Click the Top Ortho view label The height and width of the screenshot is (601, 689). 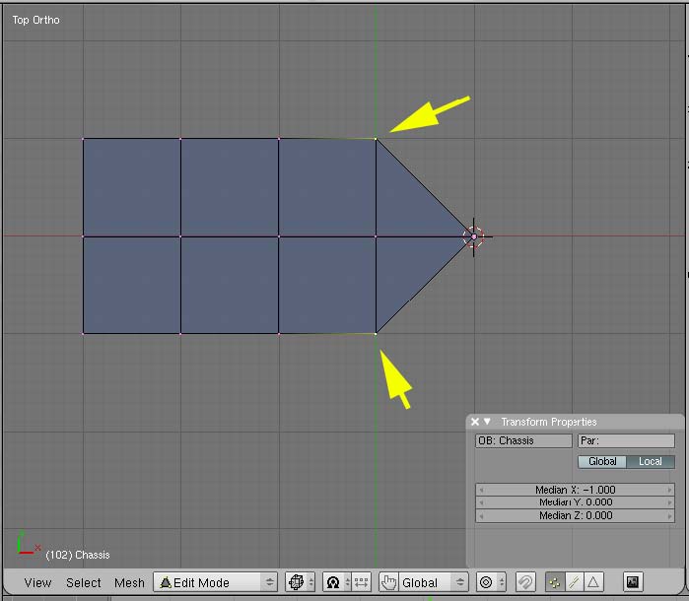(x=35, y=20)
